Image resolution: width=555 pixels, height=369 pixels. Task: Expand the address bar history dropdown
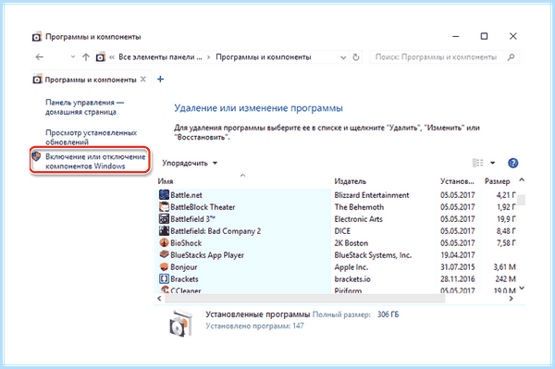[343, 57]
